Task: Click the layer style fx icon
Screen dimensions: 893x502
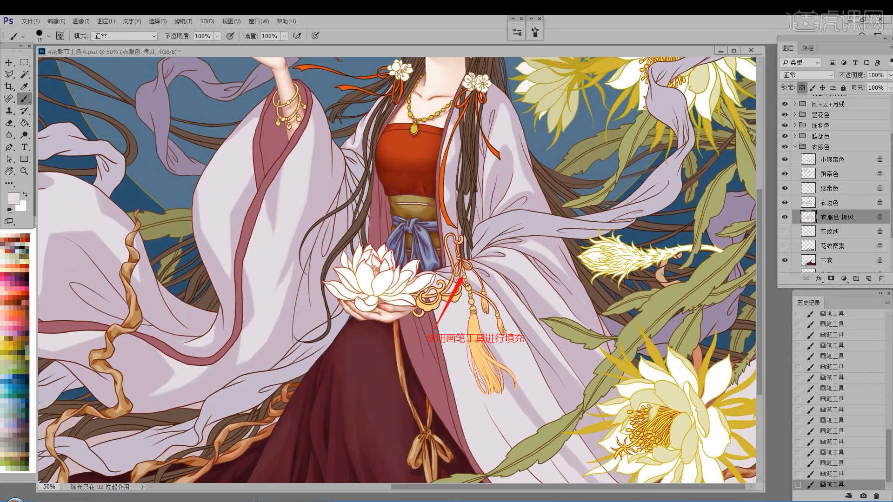Action: point(819,278)
